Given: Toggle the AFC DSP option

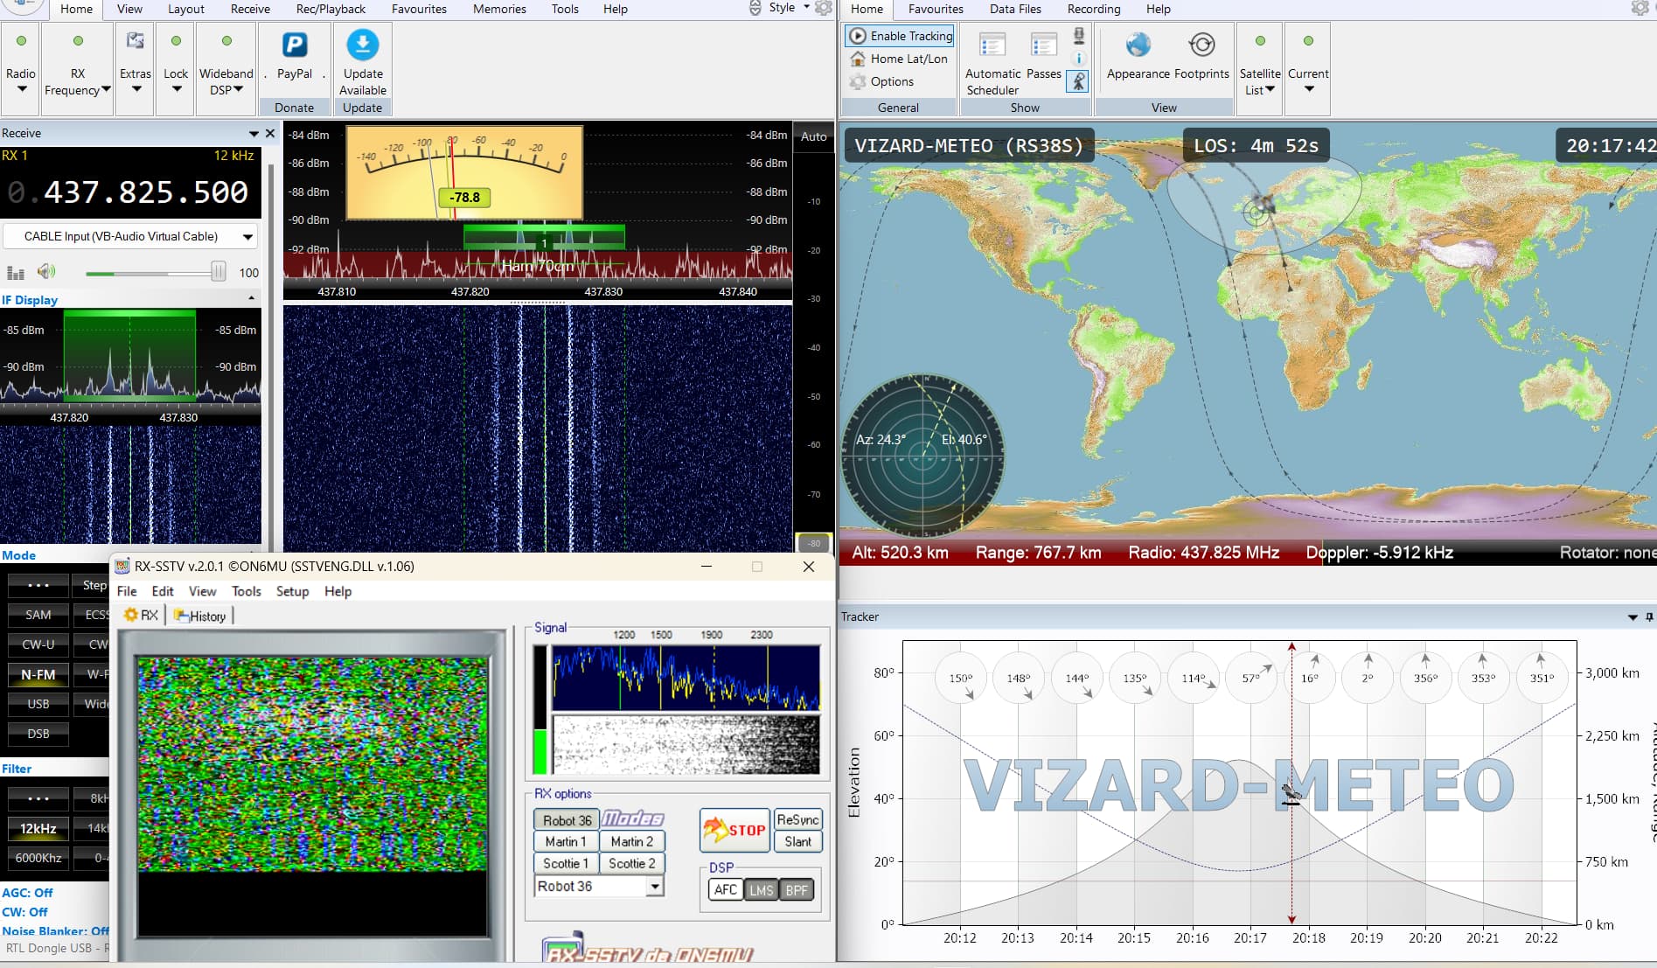Looking at the screenshot, I should [x=725, y=889].
